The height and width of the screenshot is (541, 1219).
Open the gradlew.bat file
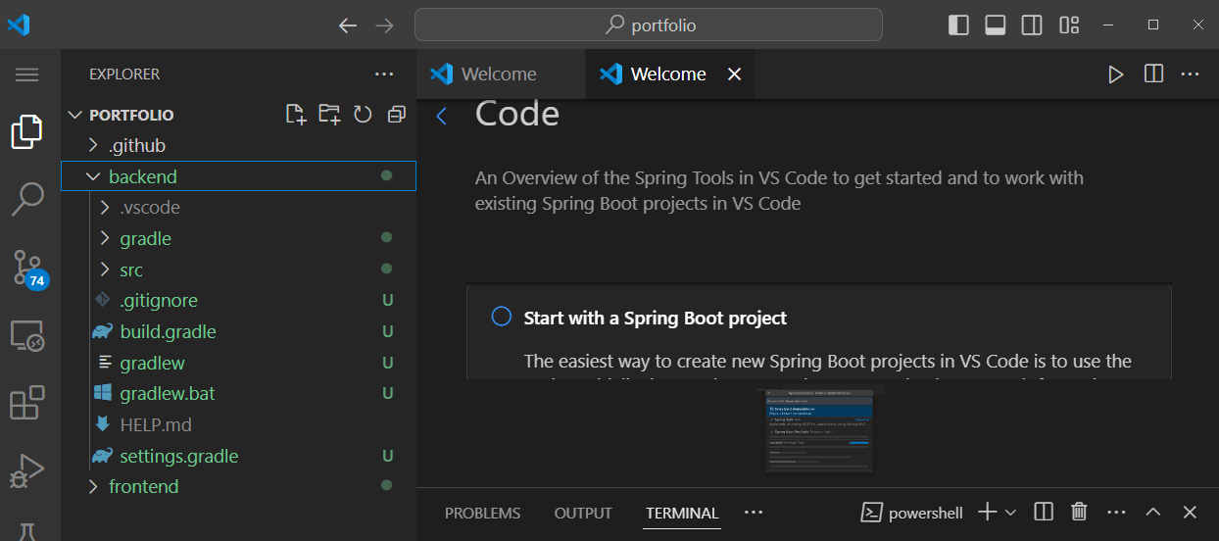(239, 394)
